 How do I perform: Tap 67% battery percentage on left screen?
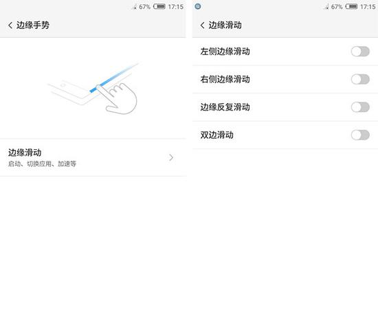tap(144, 7)
